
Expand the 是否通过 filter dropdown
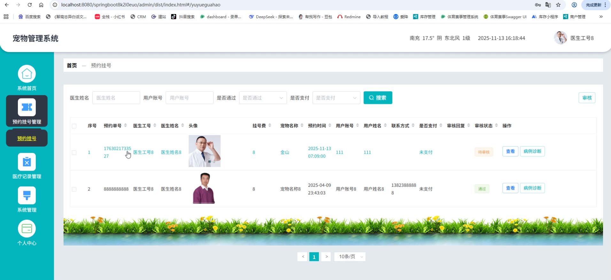(263, 98)
